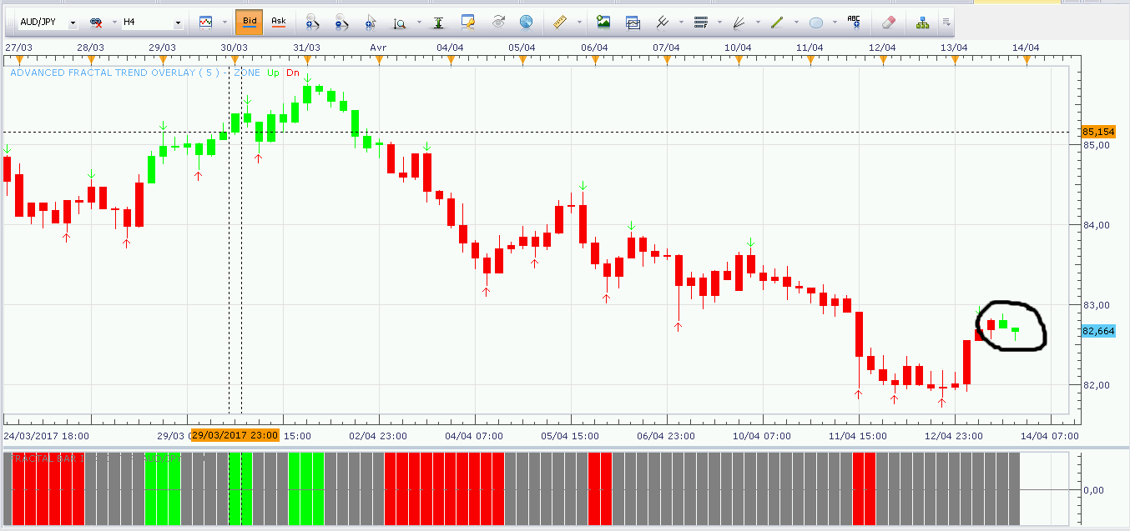
Task: Click the blue 82,664 current price label
Action: point(1099,331)
